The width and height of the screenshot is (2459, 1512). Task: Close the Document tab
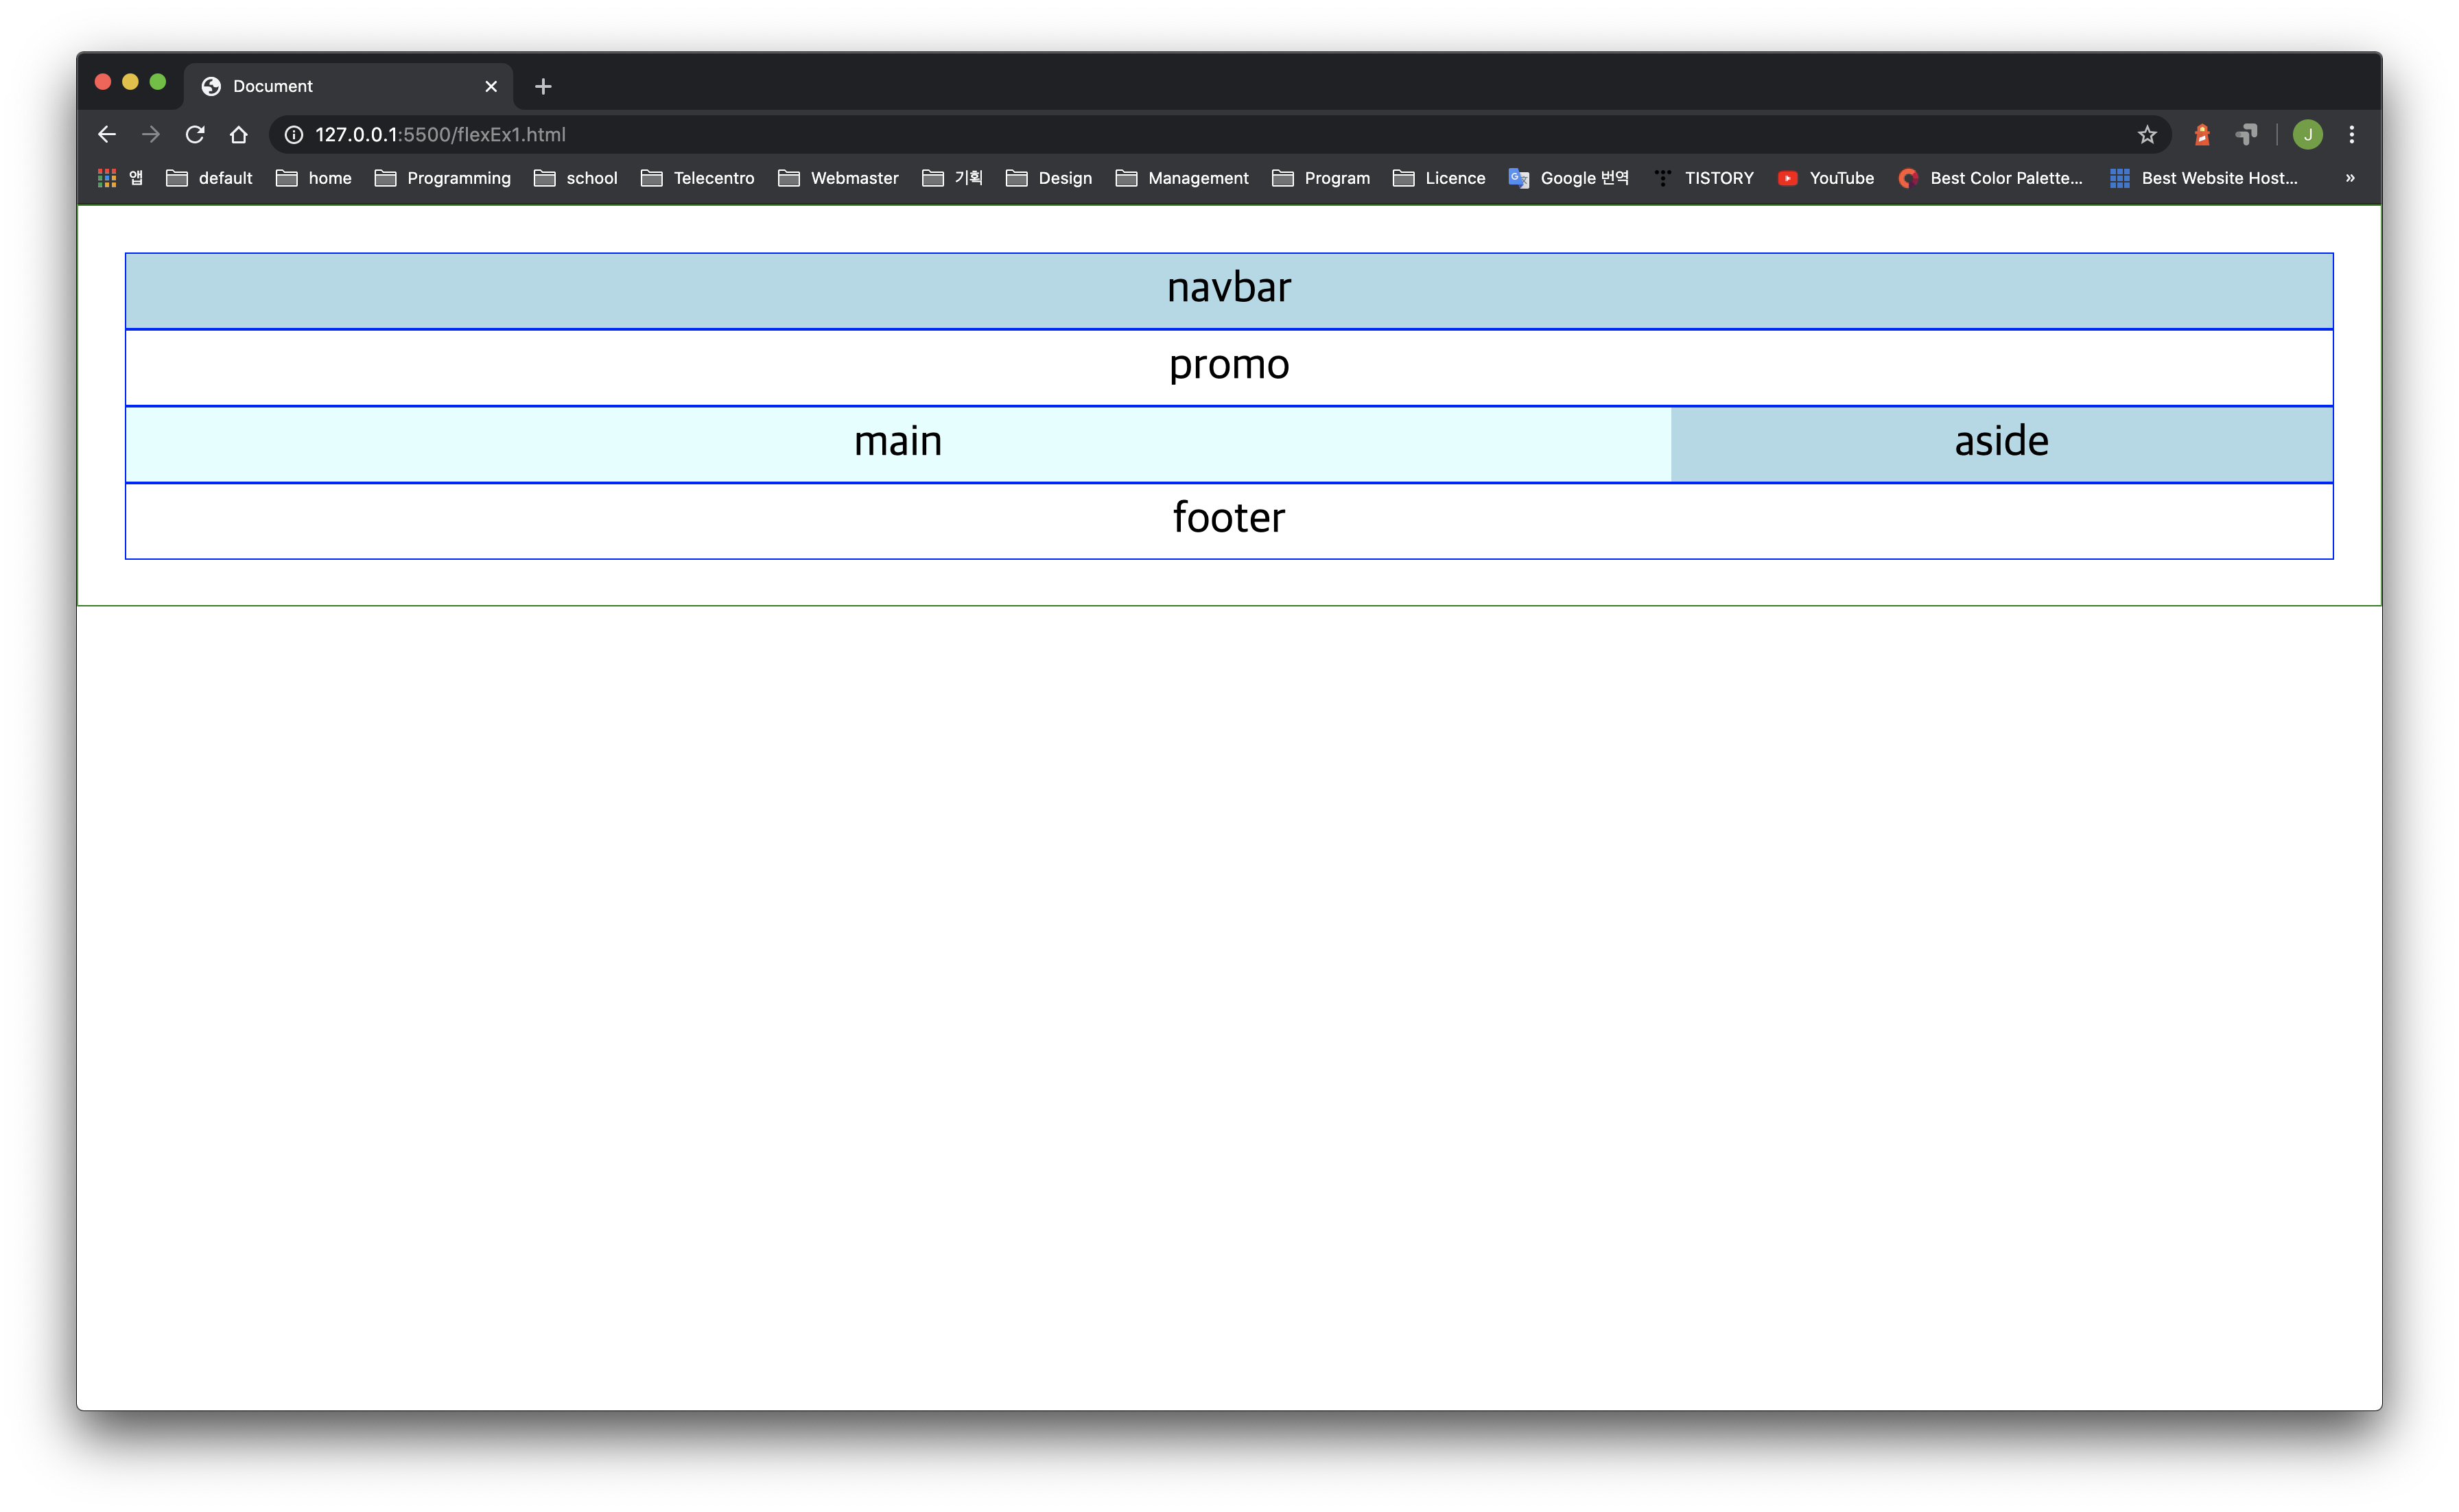491,86
